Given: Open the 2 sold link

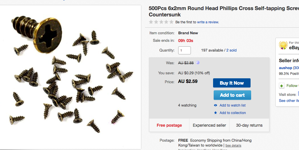Looking at the screenshot, I should point(231,50).
